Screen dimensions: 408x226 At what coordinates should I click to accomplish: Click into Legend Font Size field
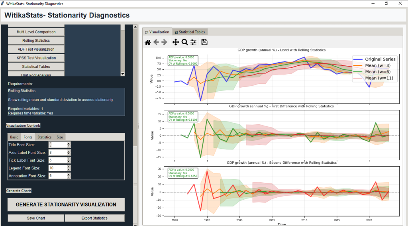tap(57, 168)
